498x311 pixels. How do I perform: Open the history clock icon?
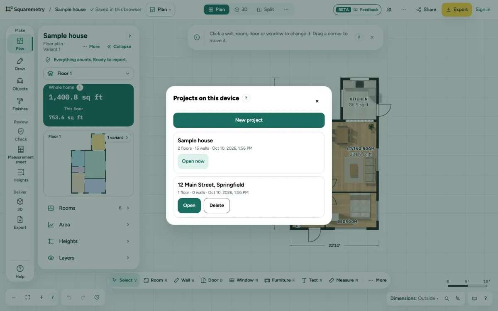[97, 297]
